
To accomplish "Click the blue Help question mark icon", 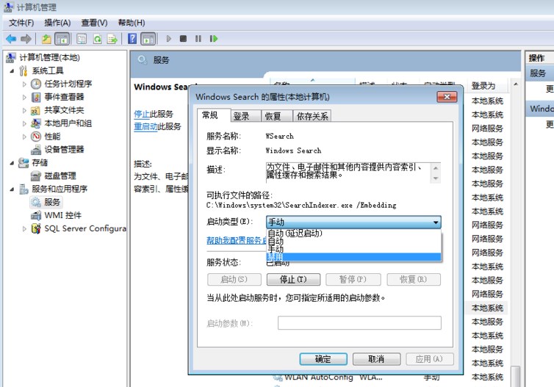I will (132, 39).
